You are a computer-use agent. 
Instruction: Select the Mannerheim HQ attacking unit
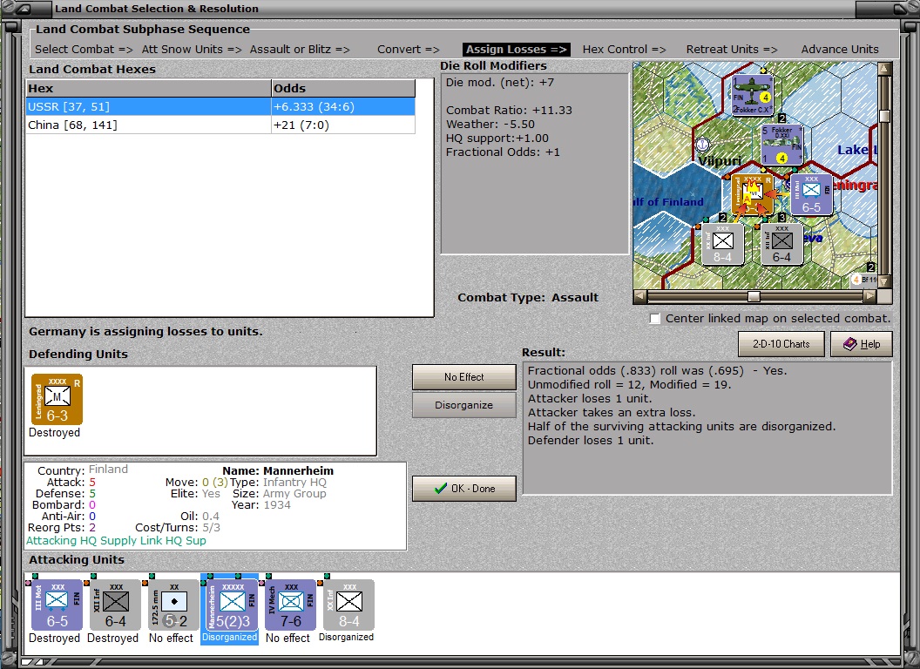[x=232, y=605]
